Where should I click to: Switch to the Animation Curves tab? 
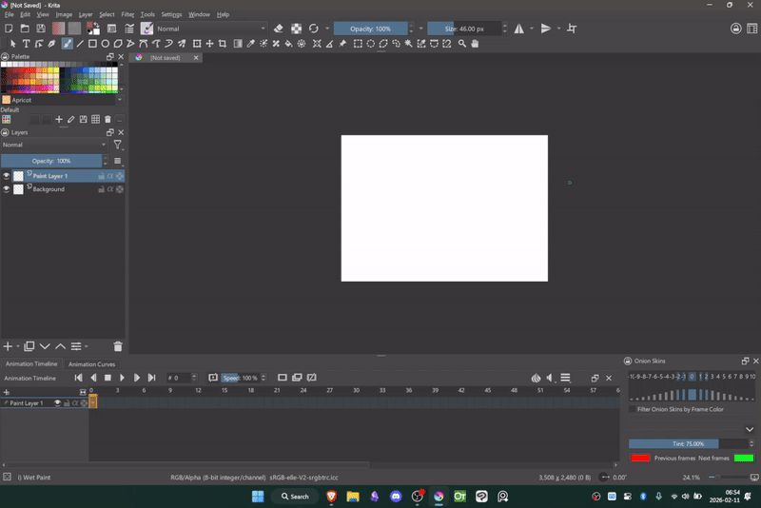91,364
